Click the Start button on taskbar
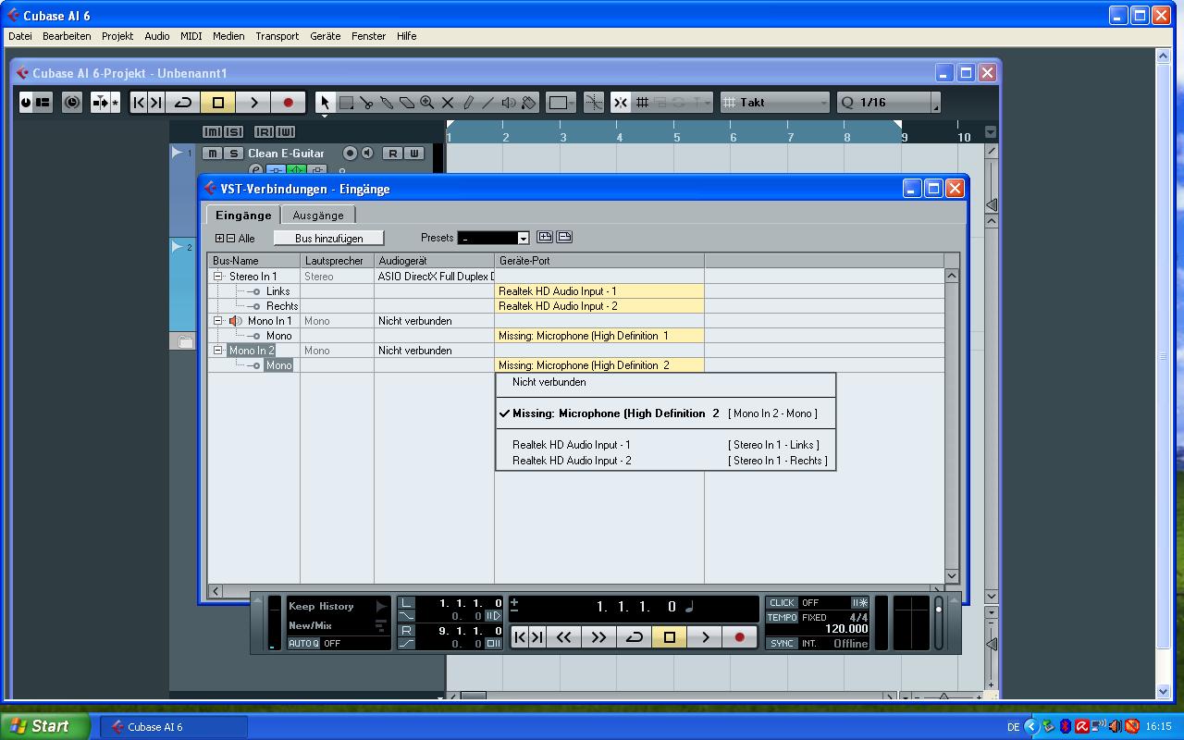The image size is (1184, 740). pos(45,726)
